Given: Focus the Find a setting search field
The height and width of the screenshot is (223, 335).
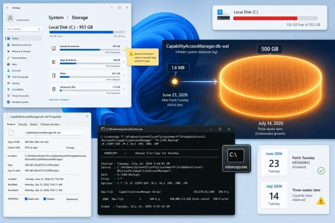Looking at the screenshot, I should pos(23,29).
